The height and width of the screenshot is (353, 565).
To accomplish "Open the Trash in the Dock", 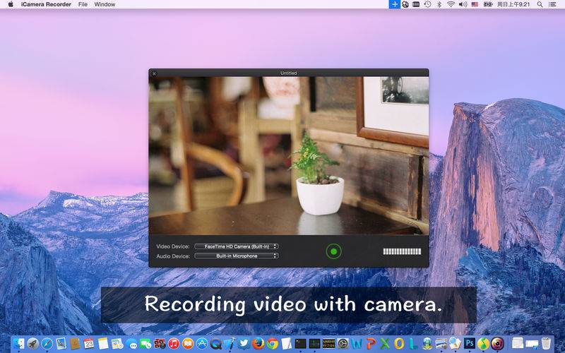I will tap(545, 344).
